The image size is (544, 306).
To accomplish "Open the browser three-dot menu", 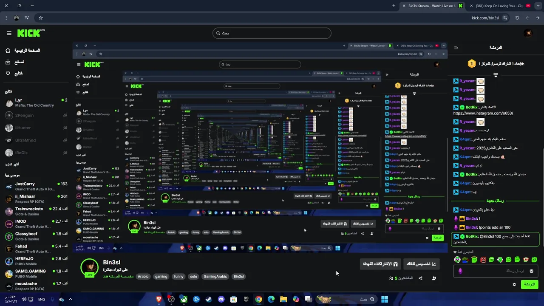I will [x=6, y=18].
